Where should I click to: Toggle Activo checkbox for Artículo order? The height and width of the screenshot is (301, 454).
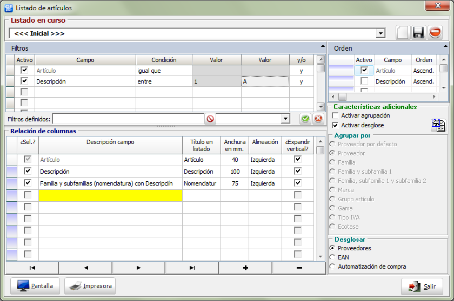tap(364, 70)
